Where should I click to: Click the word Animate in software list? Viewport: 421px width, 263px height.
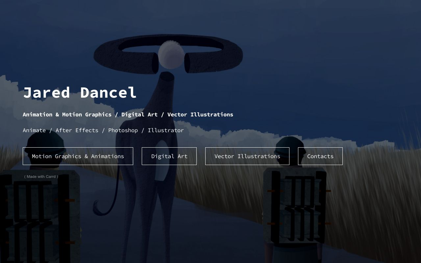pos(34,130)
